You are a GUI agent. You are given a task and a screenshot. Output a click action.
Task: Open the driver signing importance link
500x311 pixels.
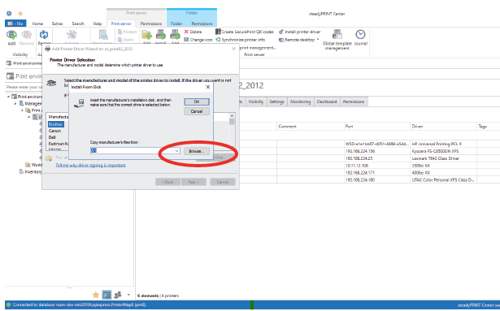click(x=90, y=165)
